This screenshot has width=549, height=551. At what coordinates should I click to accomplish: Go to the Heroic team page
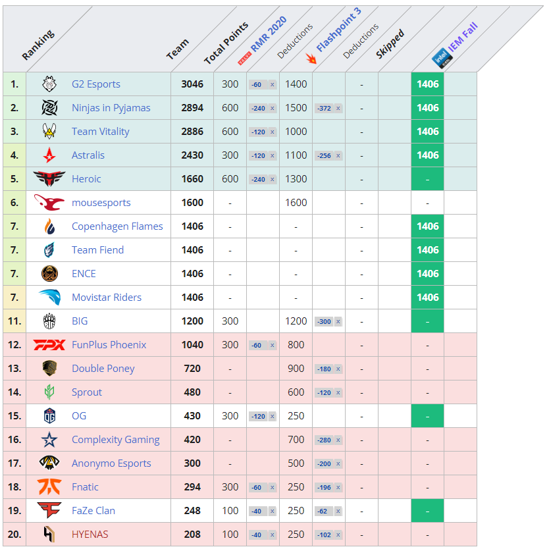[x=86, y=178]
